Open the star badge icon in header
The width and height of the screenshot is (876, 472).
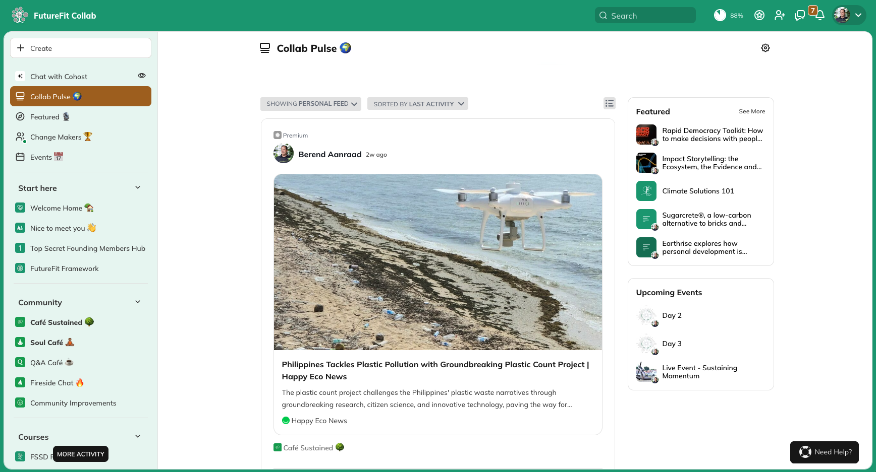pyautogui.click(x=759, y=16)
